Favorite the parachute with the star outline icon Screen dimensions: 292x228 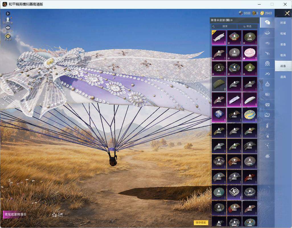tap(54, 215)
